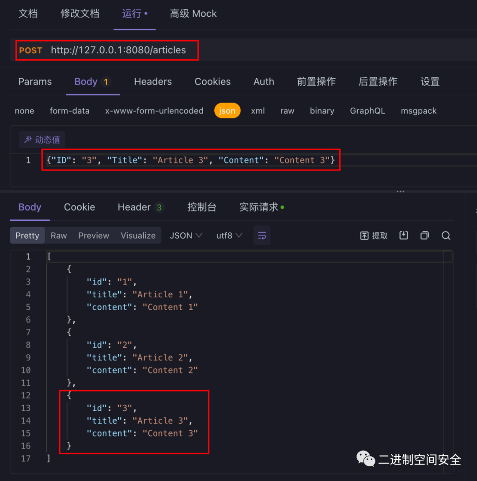Viewport: 477px width, 481px height.
Task: Open the JSON format dropdown
Action: [186, 235]
